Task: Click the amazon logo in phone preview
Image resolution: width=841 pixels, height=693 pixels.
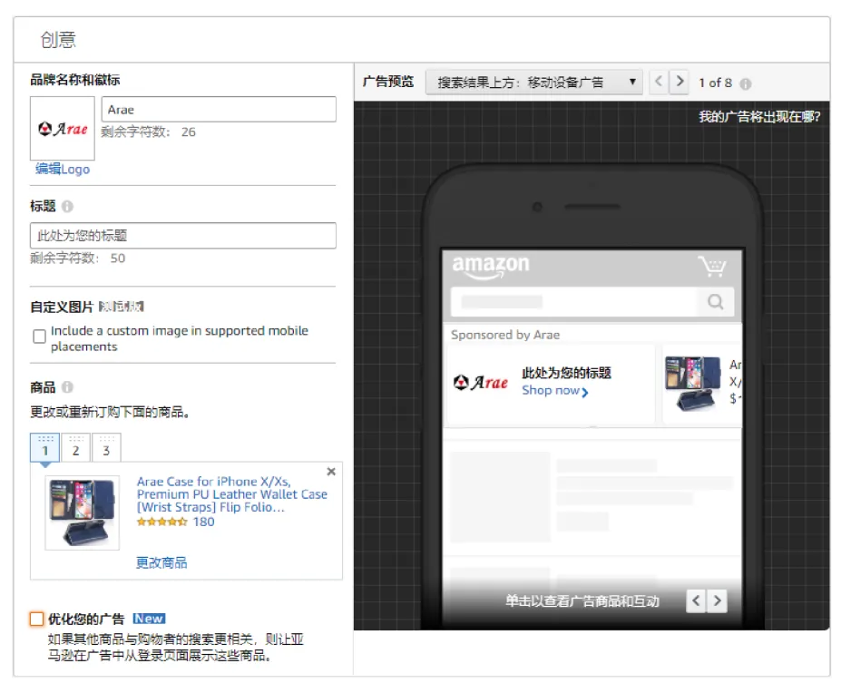Action: (x=491, y=267)
